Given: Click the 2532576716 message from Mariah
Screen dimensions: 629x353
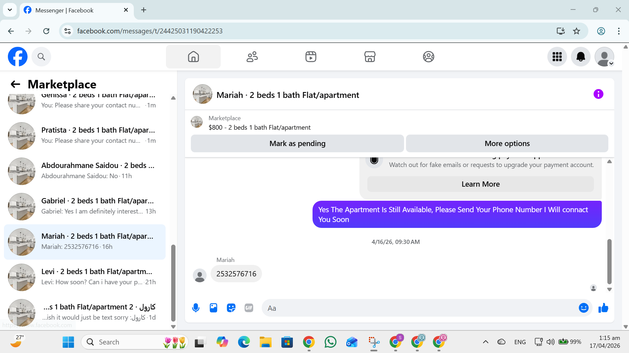Looking at the screenshot, I should point(236,274).
